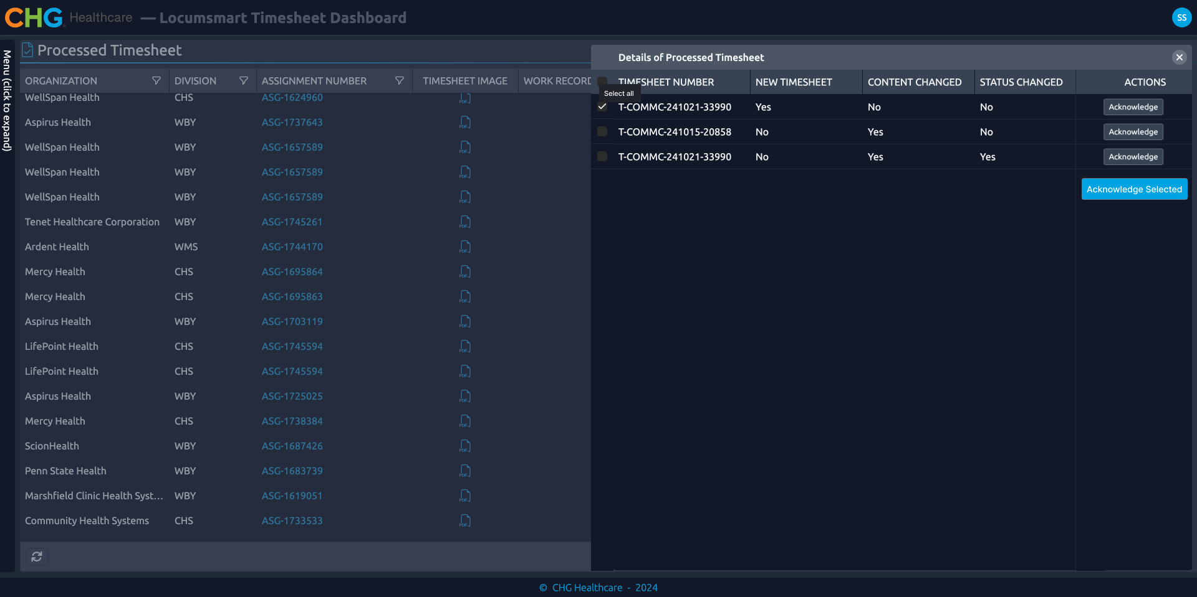Open timesheet PDF for ASG-1737643

point(465,123)
